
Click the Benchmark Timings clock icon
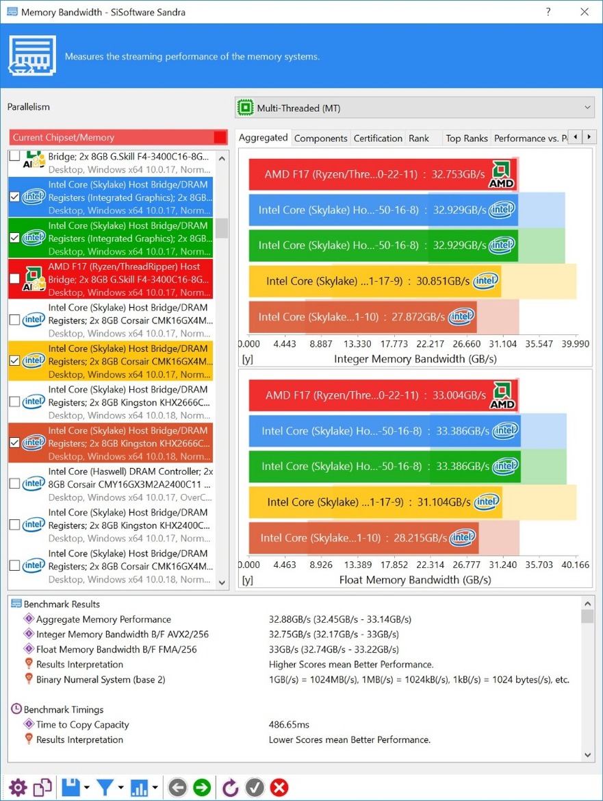coord(16,709)
